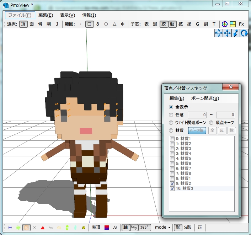This screenshot has width=251, height=235.
Task: Select face (面) selection mode
Action: coord(32,24)
